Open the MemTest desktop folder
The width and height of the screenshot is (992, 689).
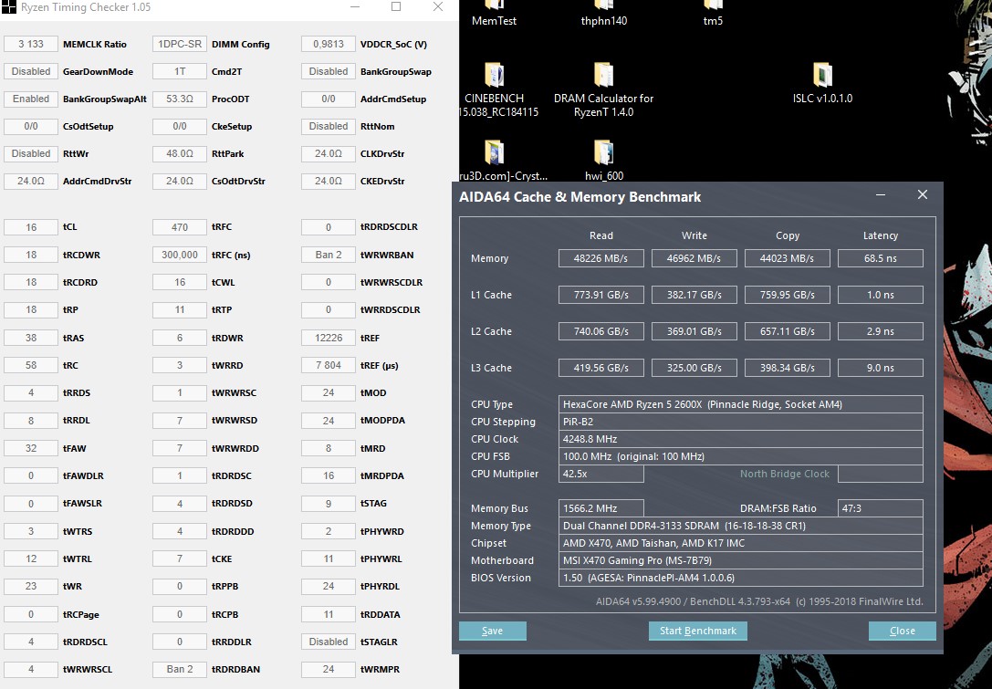(494, 13)
